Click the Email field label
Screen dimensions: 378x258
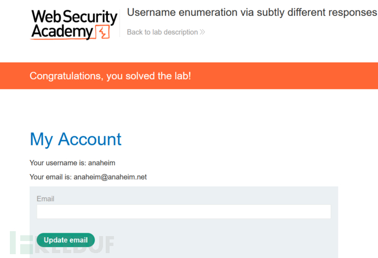click(45, 199)
